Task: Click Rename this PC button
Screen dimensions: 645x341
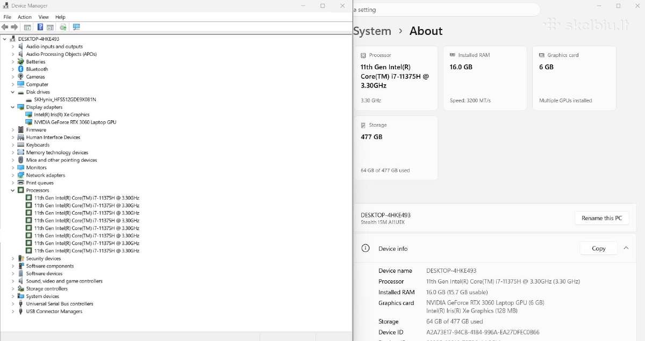Action: [x=602, y=218]
